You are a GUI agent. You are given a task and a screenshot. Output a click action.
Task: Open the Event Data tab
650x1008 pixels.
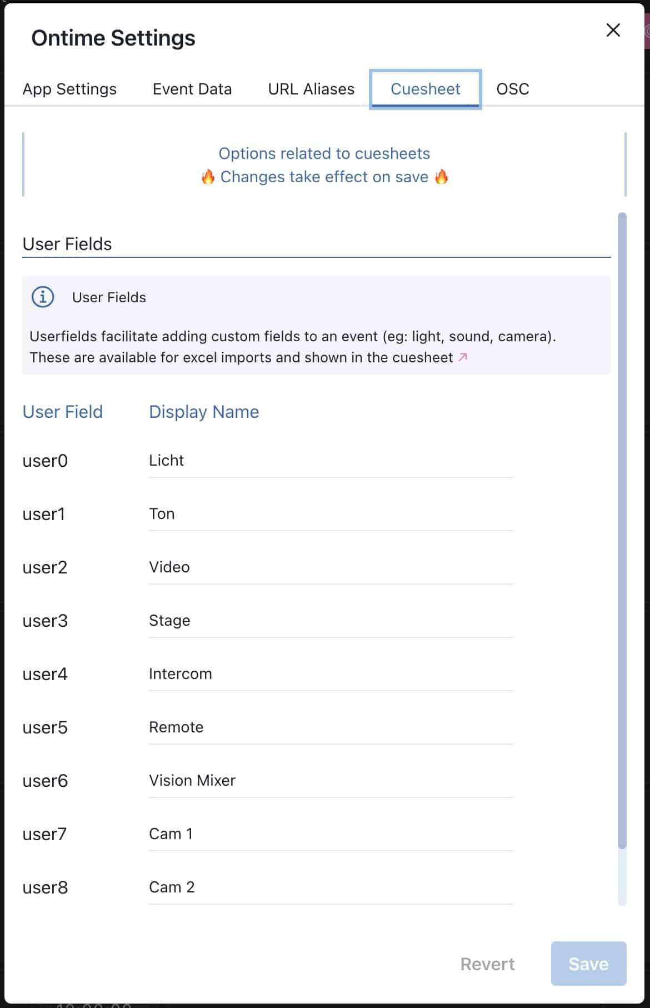pyautogui.click(x=192, y=89)
